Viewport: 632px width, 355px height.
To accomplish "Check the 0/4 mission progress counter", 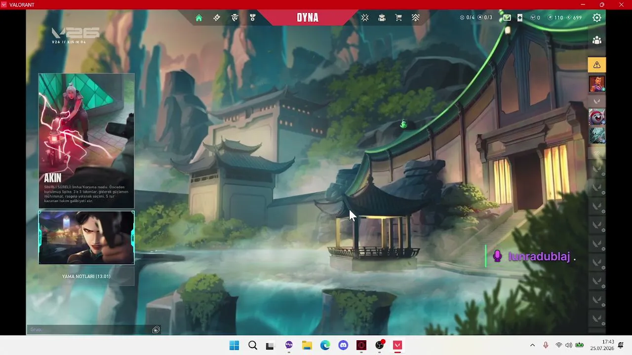I will coord(467,18).
